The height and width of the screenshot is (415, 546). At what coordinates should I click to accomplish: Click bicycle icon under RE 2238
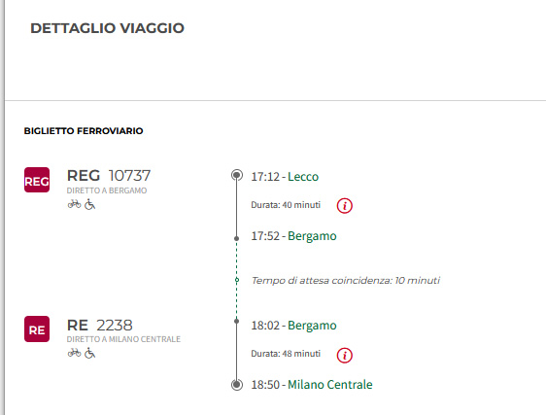(74, 353)
